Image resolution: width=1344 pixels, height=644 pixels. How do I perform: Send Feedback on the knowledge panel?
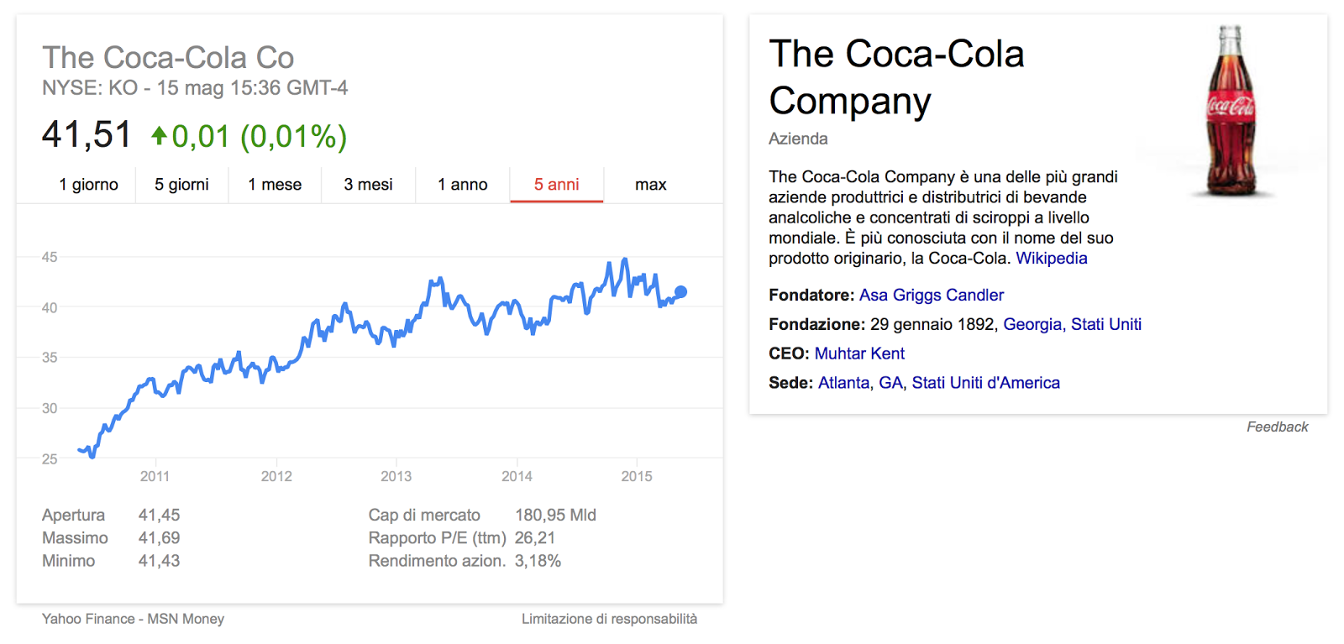(x=1277, y=427)
